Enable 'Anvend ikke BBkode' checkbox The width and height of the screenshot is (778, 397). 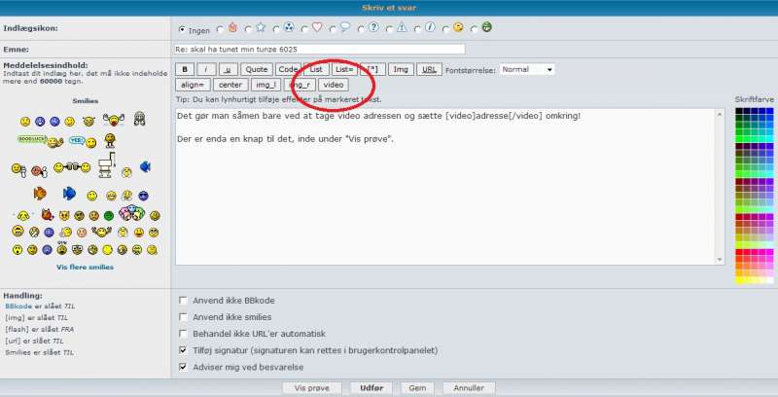[184, 301]
